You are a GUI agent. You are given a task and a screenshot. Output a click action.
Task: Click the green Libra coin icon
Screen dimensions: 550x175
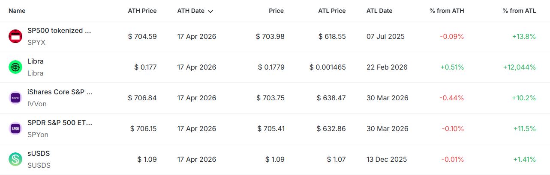coord(15,67)
